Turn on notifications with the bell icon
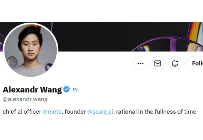This screenshot has height=140, width=203. coord(175,63)
